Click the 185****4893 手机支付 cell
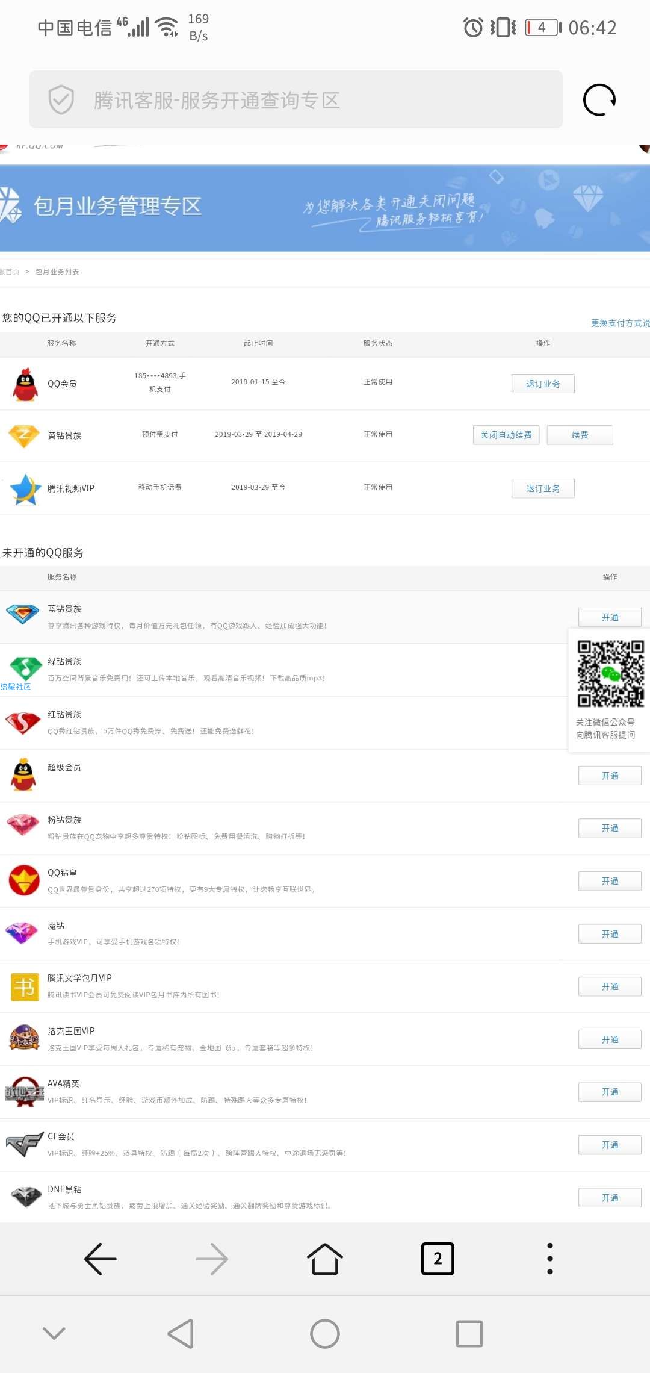 (x=160, y=382)
